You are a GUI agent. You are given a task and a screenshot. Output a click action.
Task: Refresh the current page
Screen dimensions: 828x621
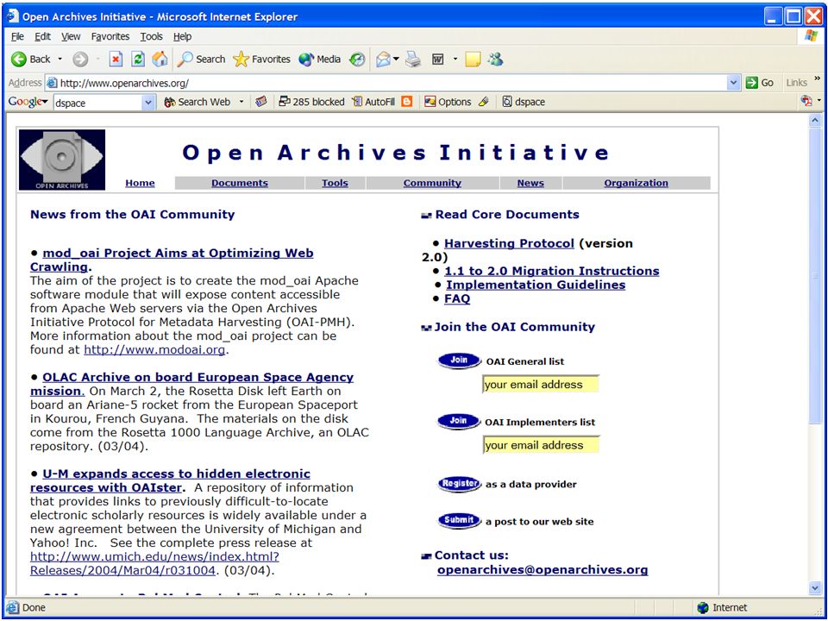click(x=138, y=60)
